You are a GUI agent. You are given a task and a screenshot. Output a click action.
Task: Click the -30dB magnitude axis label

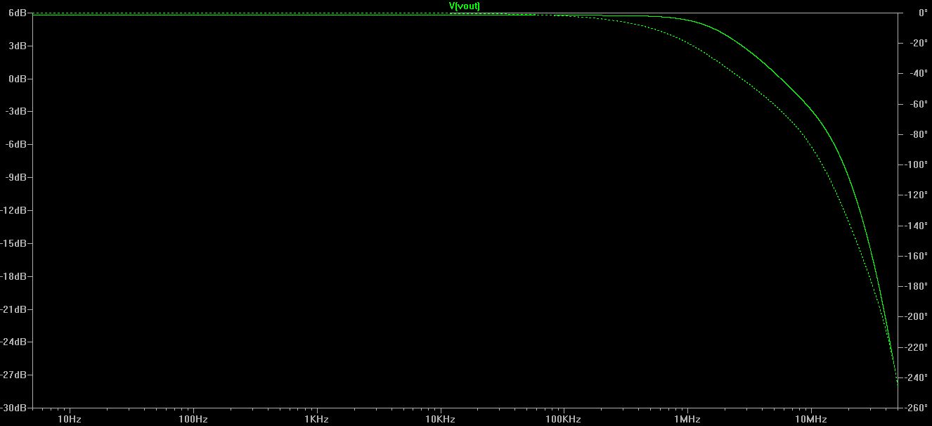point(14,408)
